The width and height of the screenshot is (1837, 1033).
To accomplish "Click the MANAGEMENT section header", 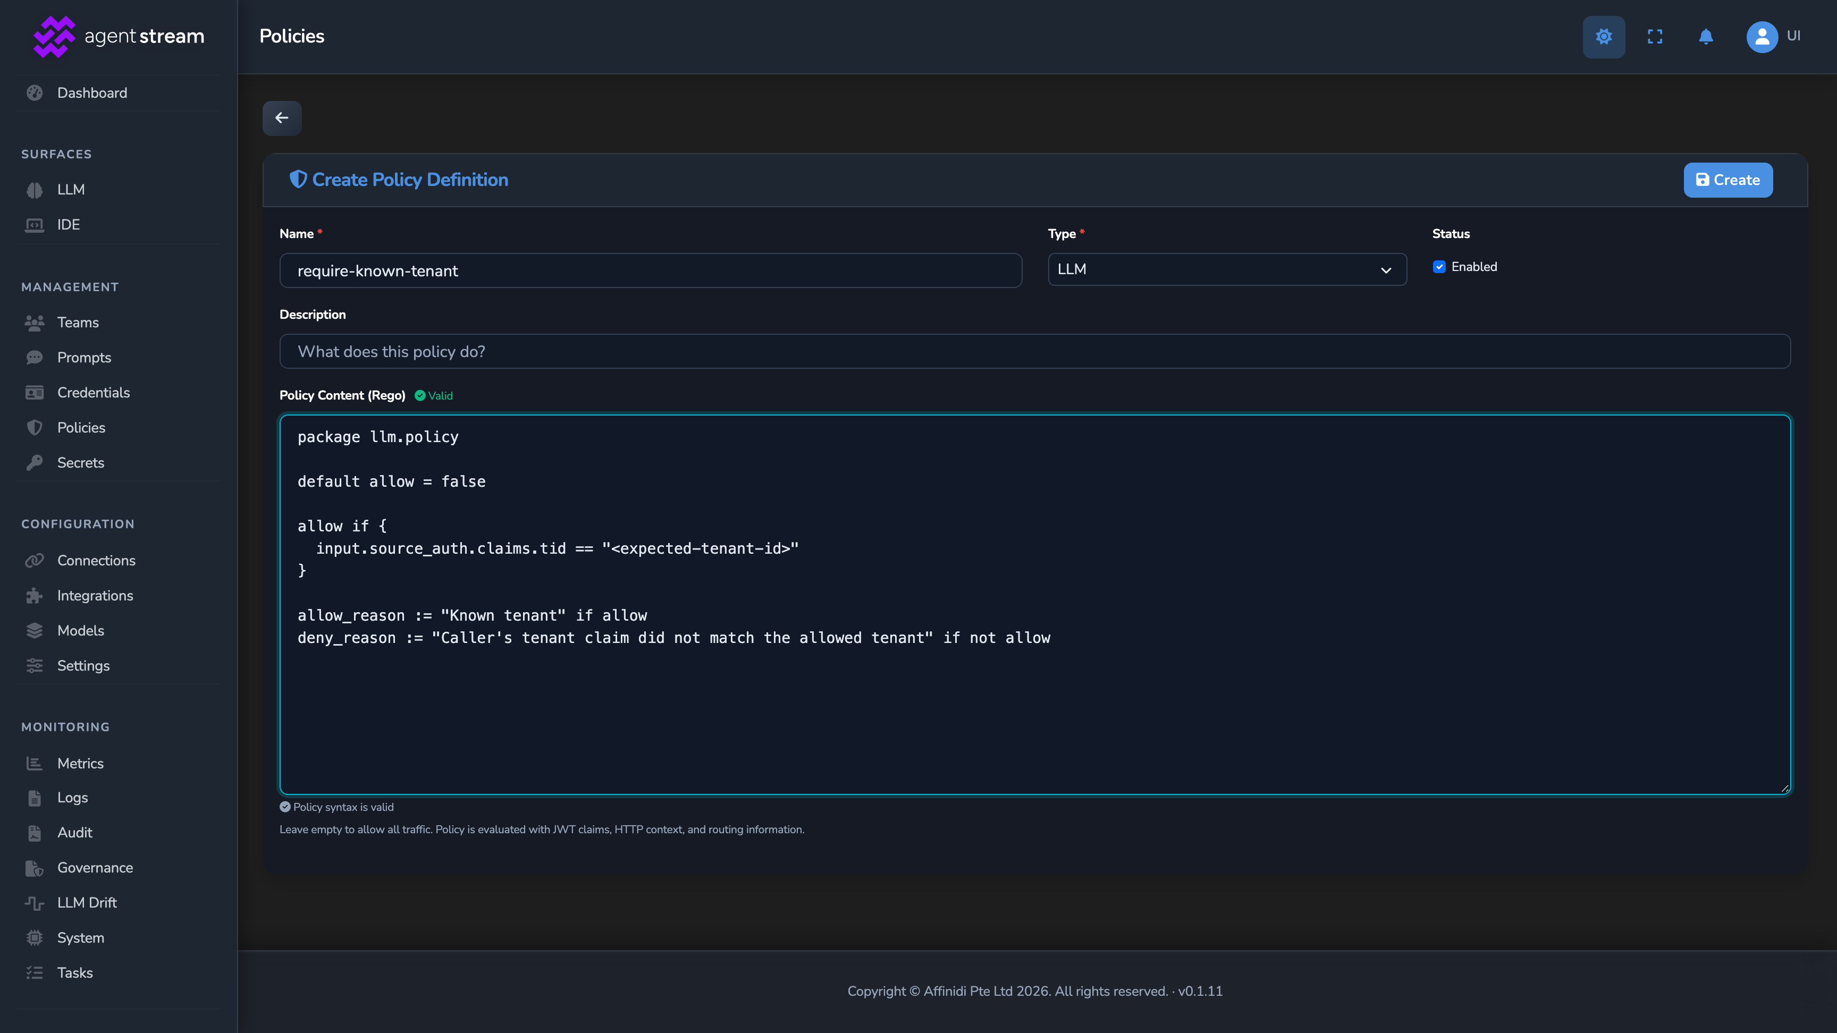I will pyautogui.click(x=70, y=287).
